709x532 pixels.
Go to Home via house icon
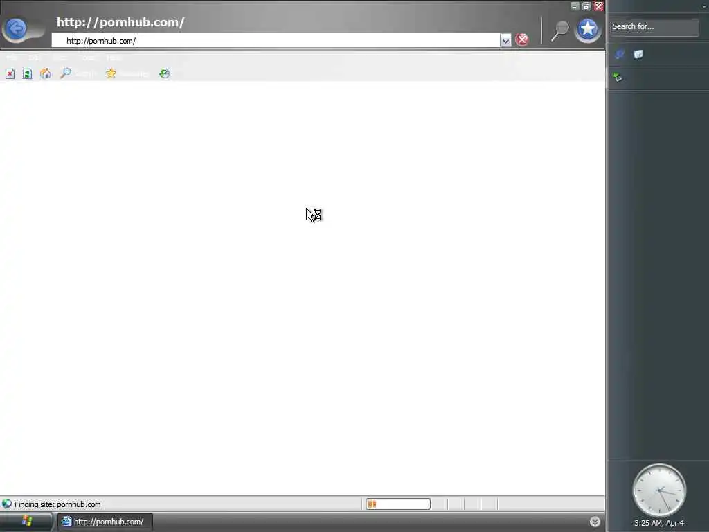[46, 73]
